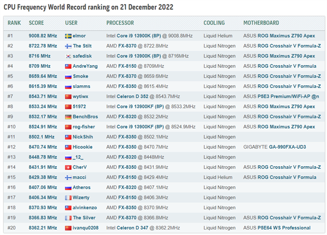Select Liquid Helium in macci's row
327x235 pixels.
[x=218, y=177]
